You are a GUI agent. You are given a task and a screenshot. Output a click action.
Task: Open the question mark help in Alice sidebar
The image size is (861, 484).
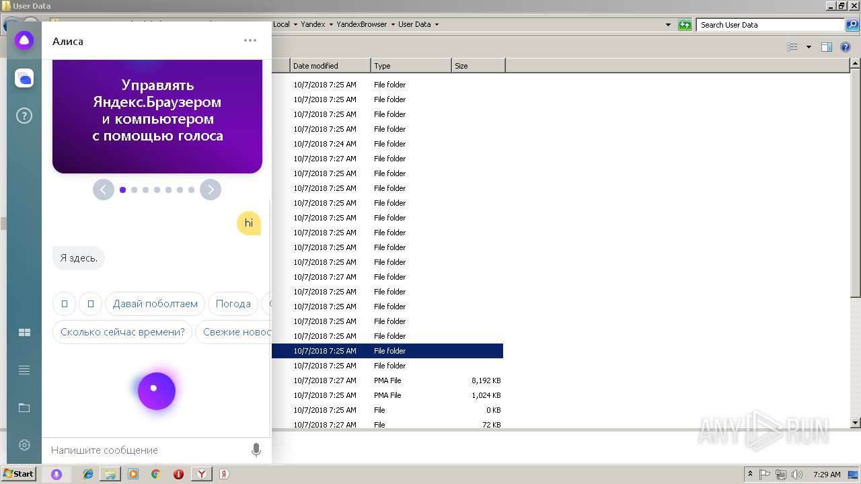coord(24,116)
